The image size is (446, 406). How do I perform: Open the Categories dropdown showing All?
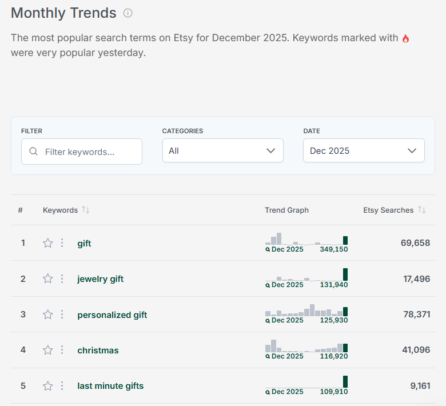(x=223, y=150)
